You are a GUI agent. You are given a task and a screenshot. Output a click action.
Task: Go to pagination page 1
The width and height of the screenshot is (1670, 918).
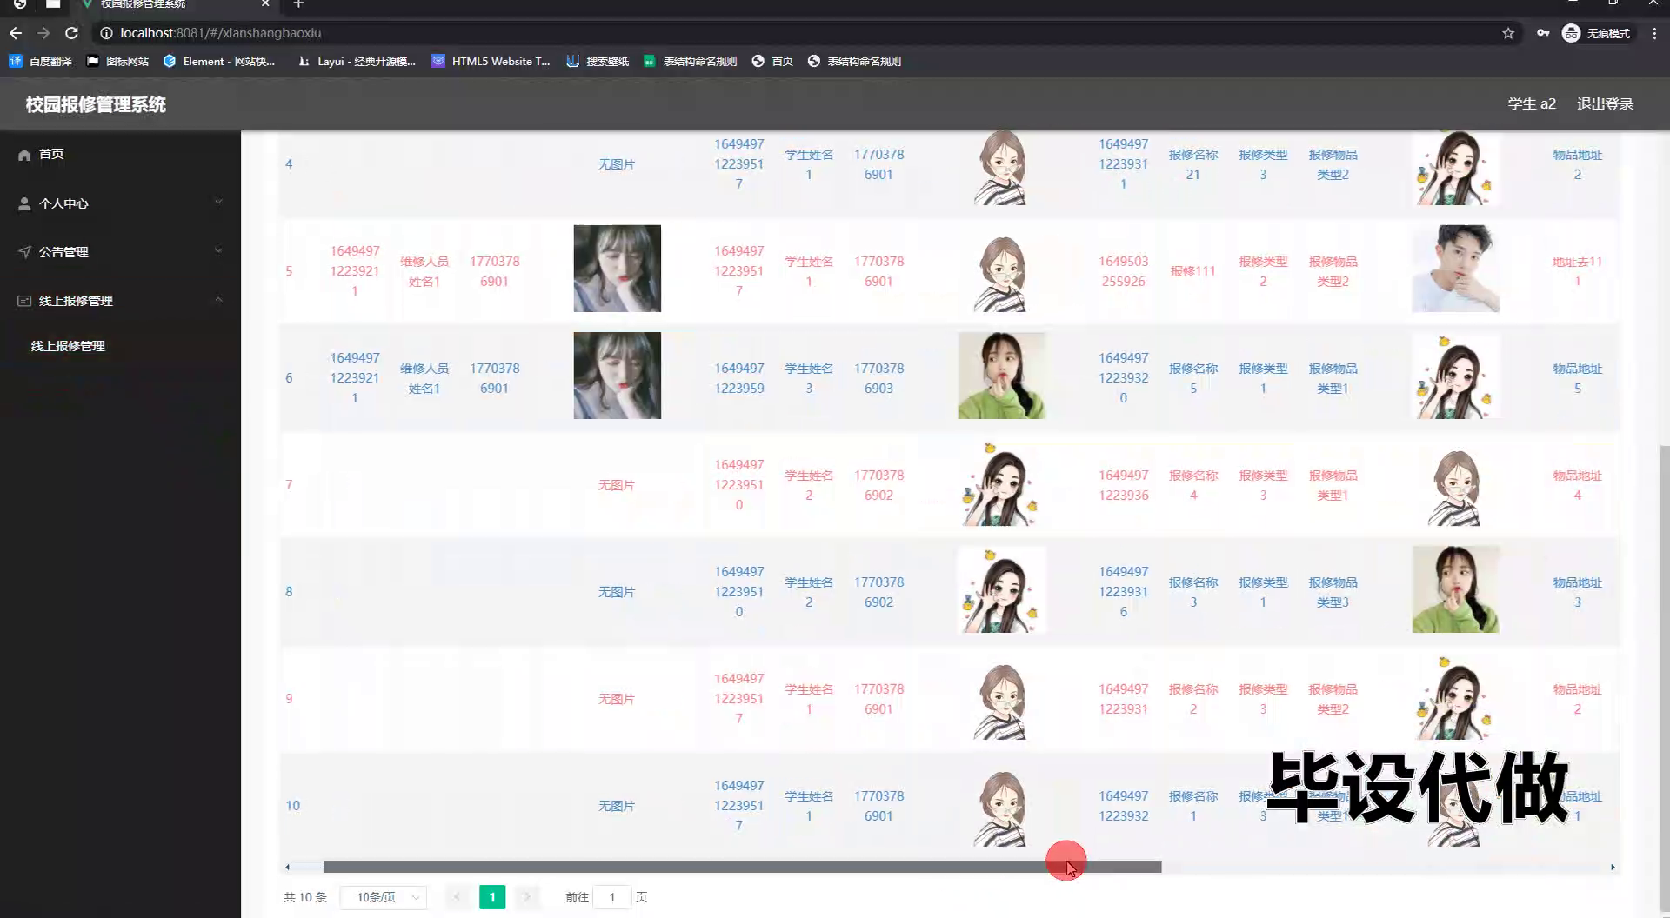pos(492,897)
